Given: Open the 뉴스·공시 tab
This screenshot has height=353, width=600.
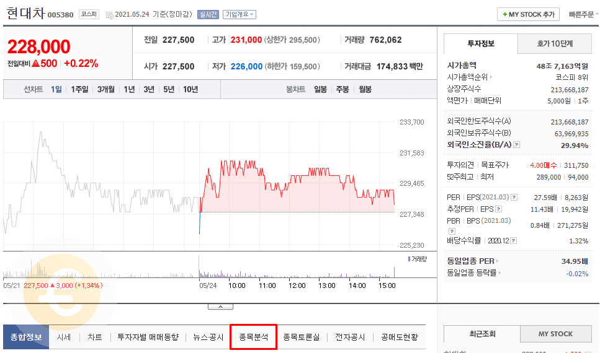Looking at the screenshot, I should click(208, 337).
